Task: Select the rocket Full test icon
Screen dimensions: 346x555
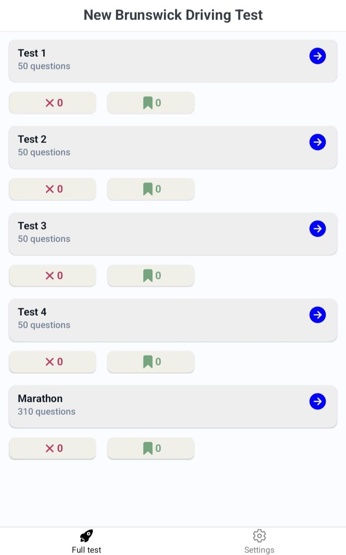Action: coord(86,536)
